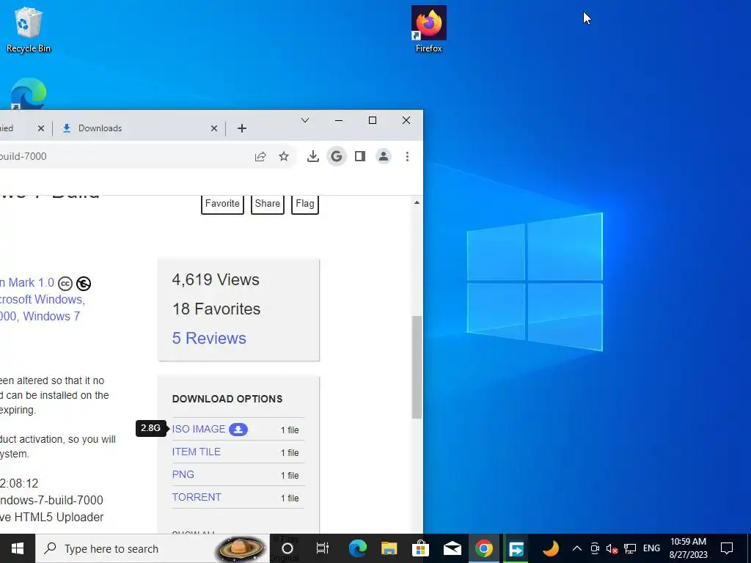Click the Share button on the page
751x563 pixels.
point(267,204)
